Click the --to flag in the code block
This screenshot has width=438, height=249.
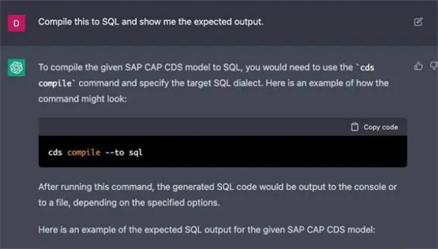pyautogui.click(x=115, y=153)
